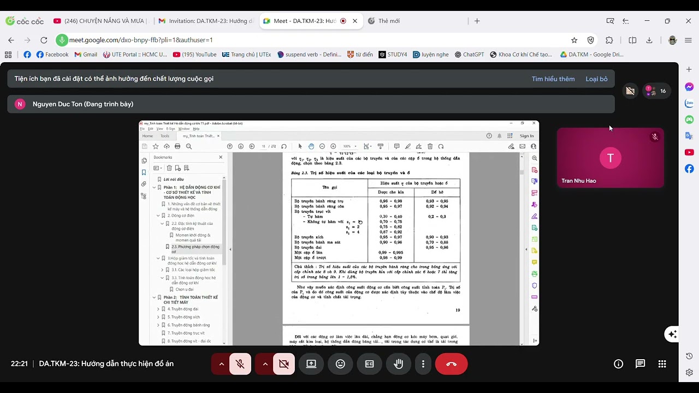Collapse Phần 2: TÍNH TOÁN THIẾT KẾ bookmark
This screenshot has height=393, width=699.
[154, 297]
